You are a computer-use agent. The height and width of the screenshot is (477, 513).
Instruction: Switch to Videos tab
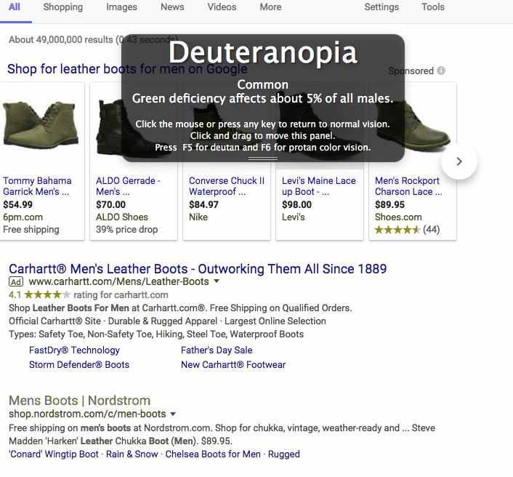(222, 7)
